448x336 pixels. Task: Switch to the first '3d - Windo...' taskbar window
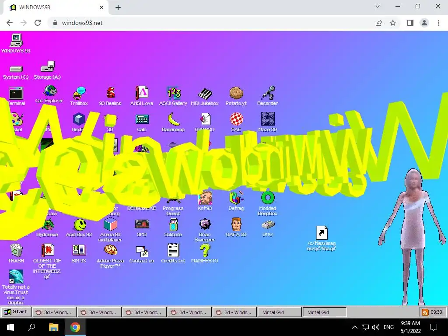click(54, 312)
